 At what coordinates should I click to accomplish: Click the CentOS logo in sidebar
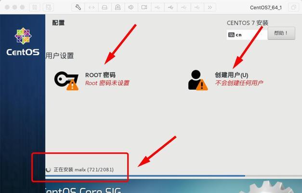pyautogui.click(x=23, y=41)
